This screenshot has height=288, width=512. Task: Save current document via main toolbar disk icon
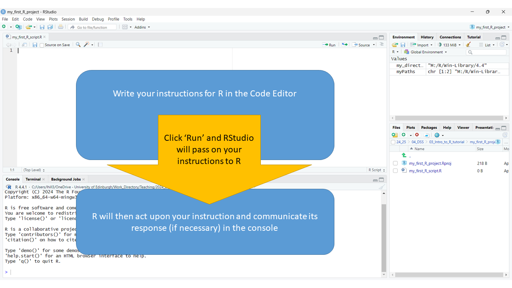pyautogui.click(x=42, y=27)
